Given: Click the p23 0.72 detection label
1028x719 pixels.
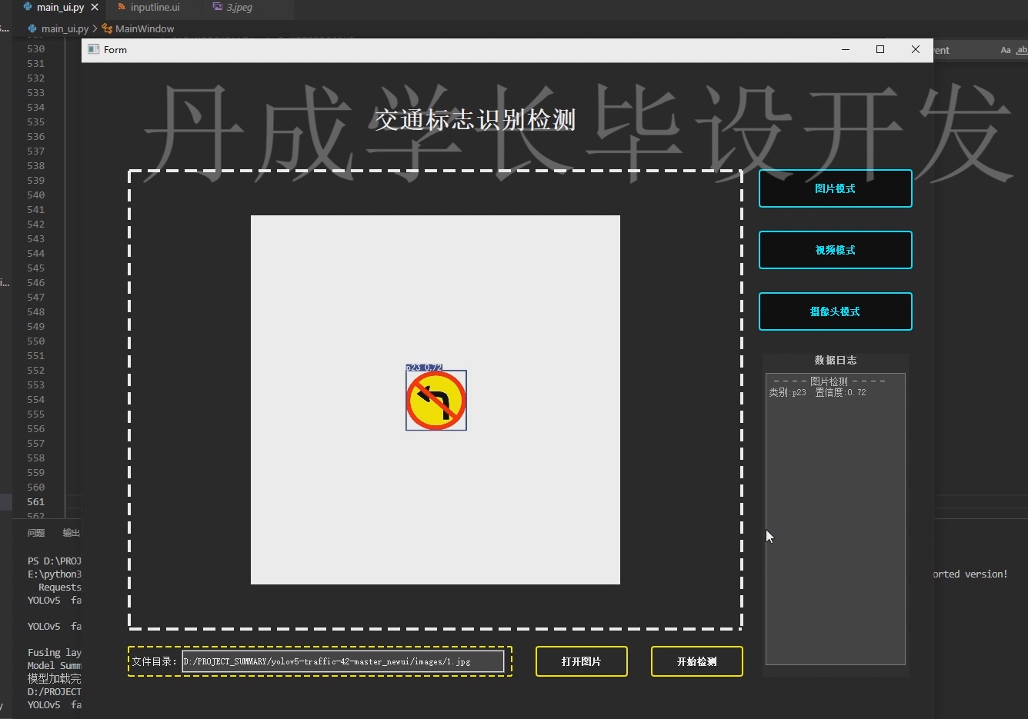Looking at the screenshot, I should 424,368.
